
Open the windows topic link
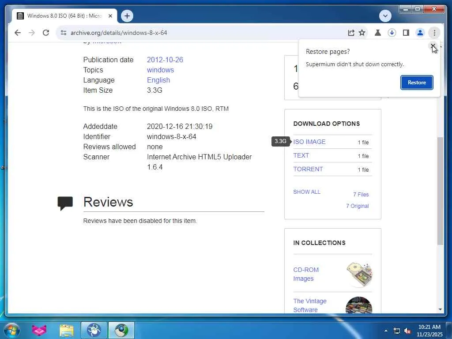(x=160, y=70)
